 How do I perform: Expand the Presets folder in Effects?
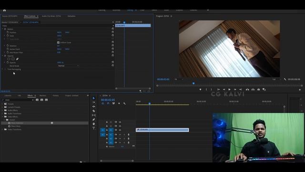(2, 104)
